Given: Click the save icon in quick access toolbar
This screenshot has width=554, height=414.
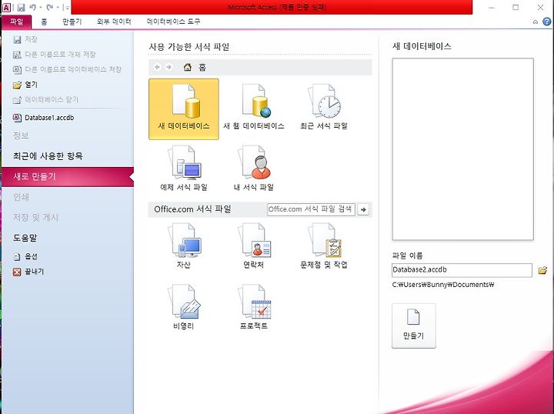Looking at the screenshot, I should pos(21,7).
